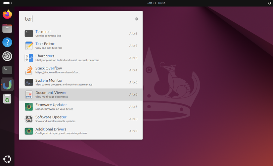Click the Ulauncher dock icon
Image resolution: width=273 pixels, height=166 pixels.
(x=7, y=85)
